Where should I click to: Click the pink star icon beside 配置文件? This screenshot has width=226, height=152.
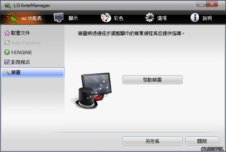click(x=7, y=33)
